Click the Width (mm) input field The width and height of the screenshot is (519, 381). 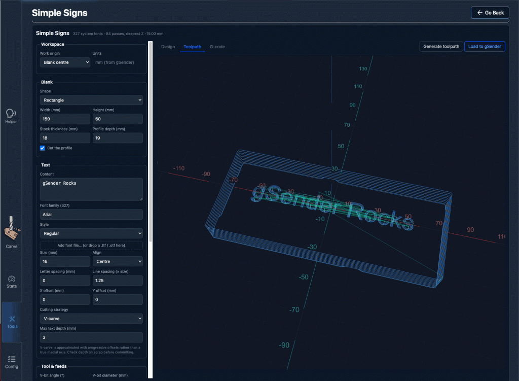(x=65, y=119)
